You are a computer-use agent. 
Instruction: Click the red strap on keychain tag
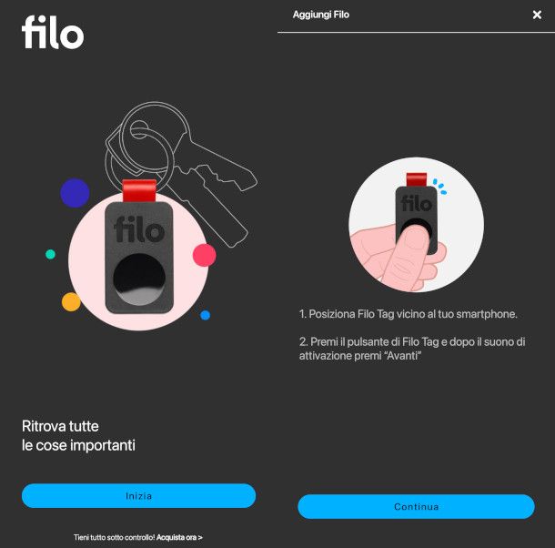tap(139, 191)
